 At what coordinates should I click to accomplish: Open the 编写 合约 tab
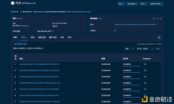[53, 37]
